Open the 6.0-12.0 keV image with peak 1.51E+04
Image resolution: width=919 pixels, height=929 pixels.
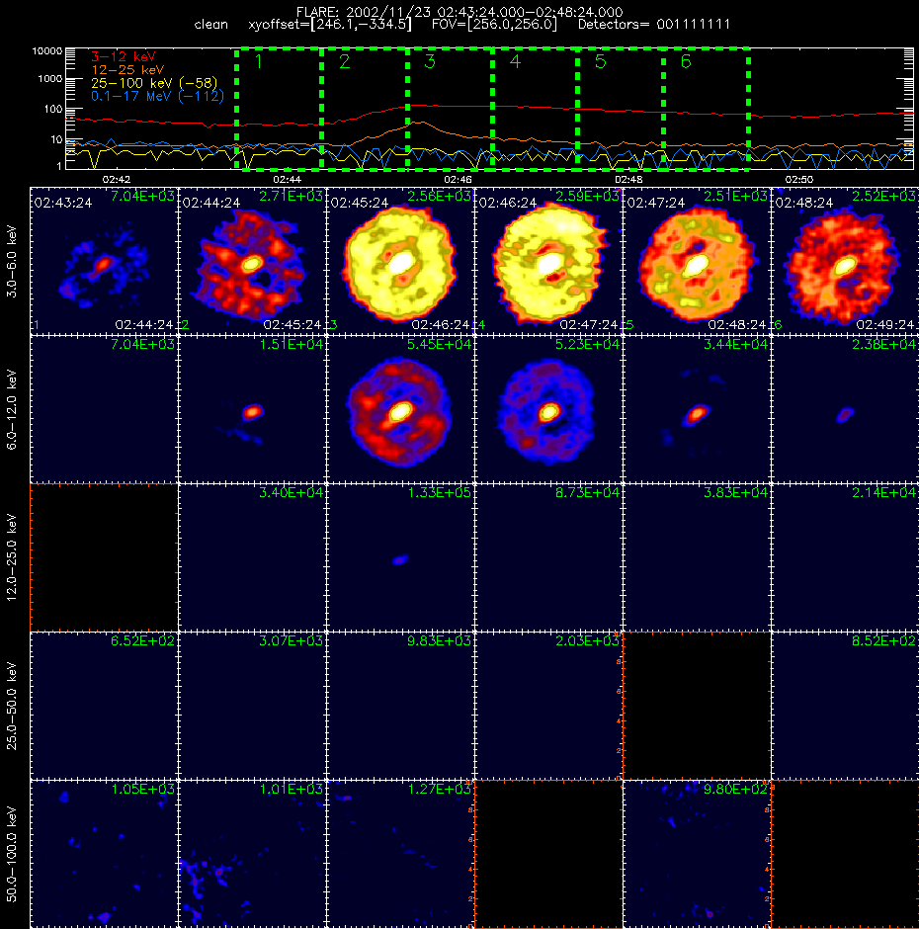[x=252, y=409]
